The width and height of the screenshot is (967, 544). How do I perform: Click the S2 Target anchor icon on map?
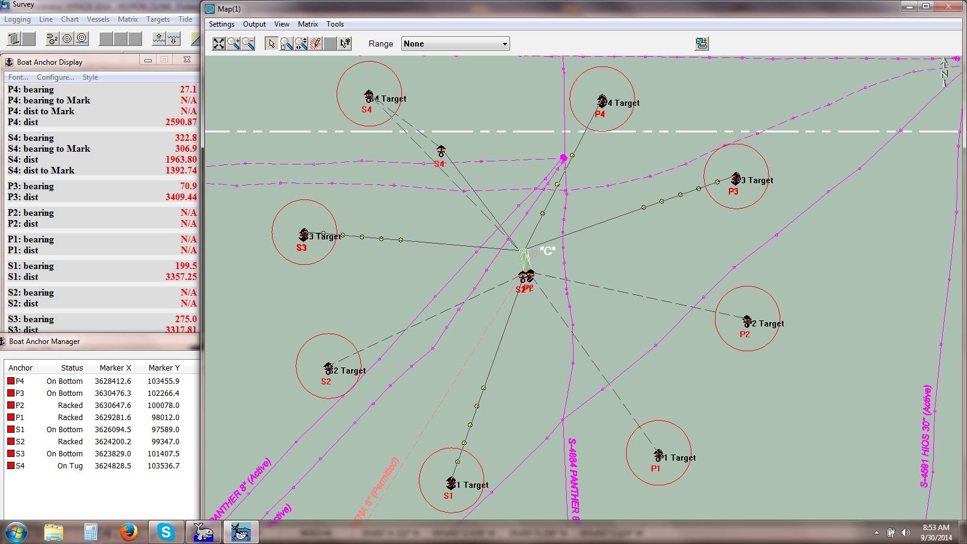coord(329,368)
